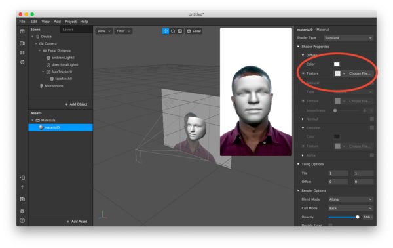393x248 pixels.
Task: Open the layout panel icon in left sidebar
Action: pos(22,31)
